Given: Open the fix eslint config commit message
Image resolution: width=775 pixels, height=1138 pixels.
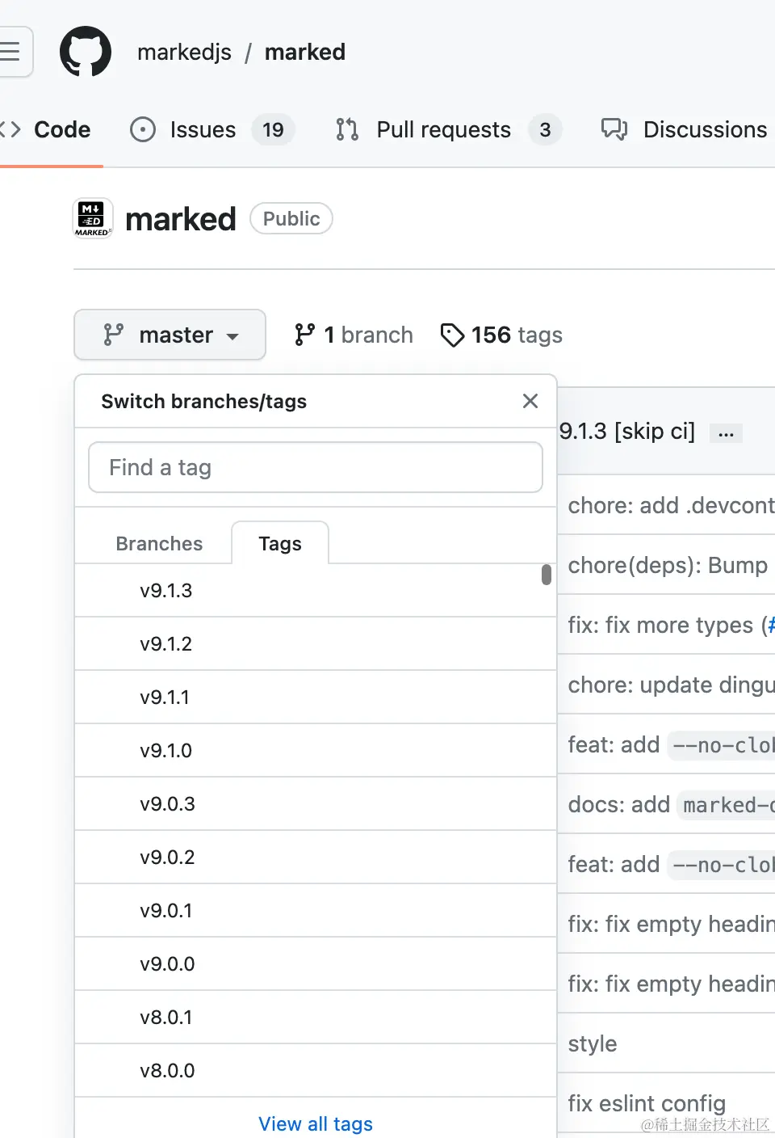Looking at the screenshot, I should click(x=647, y=1103).
